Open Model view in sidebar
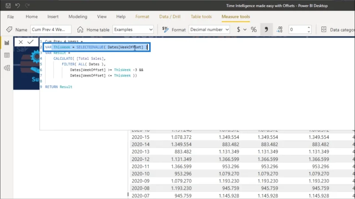The width and height of the screenshot is (355, 199). click(7, 68)
